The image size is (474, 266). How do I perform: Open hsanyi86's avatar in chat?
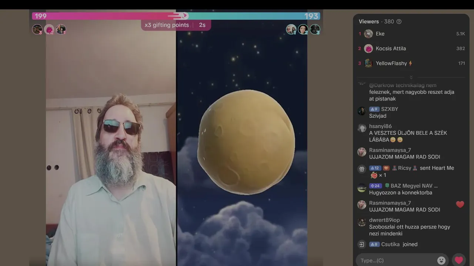tap(362, 128)
